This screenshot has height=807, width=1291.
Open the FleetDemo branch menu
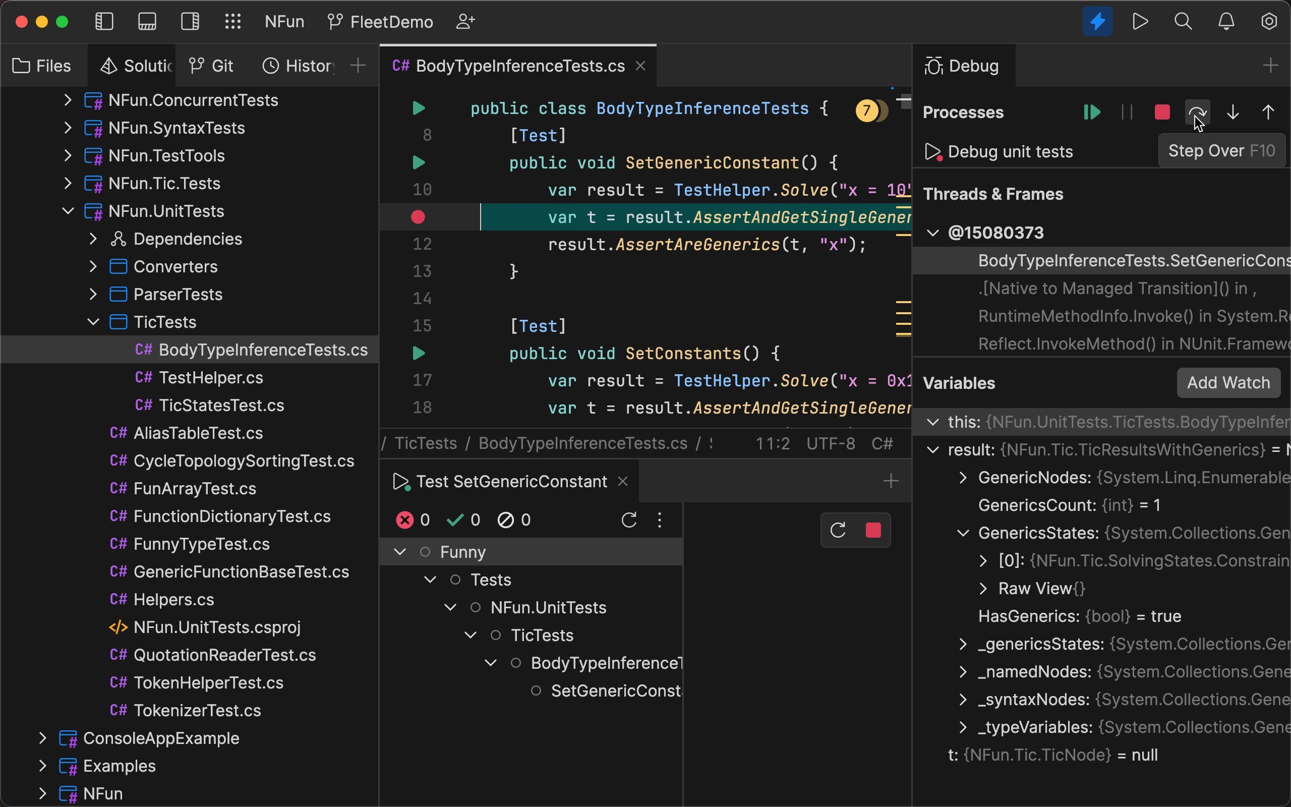pyautogui.click(x=380, y=21)
